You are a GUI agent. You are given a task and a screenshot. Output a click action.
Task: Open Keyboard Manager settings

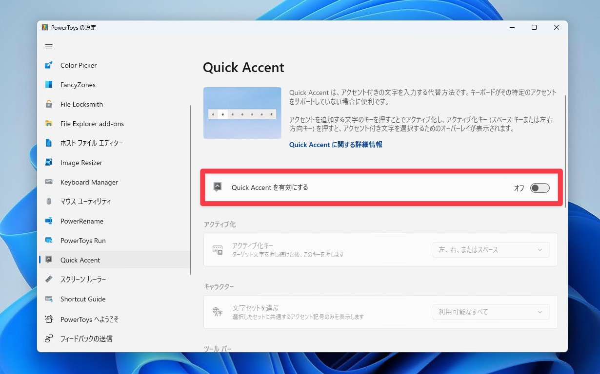tap(89, 182)
